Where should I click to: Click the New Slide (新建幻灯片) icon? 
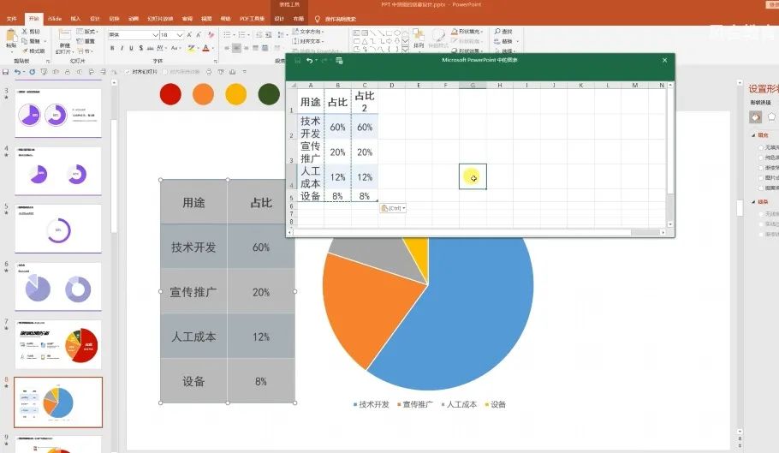[64, 35]
